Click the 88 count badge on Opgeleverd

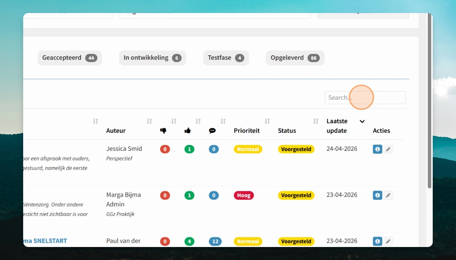pos(313,58)
